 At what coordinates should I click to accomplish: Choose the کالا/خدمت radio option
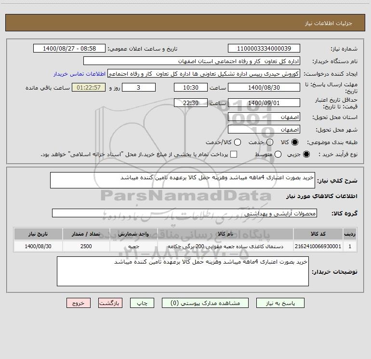click(x=238, y=142)
